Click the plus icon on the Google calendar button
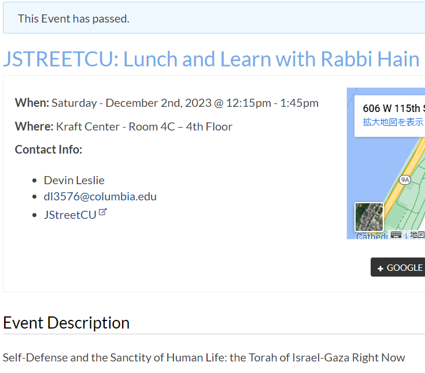Image resolution: width=425 pixels, height=373 pixels. point(380,268)
